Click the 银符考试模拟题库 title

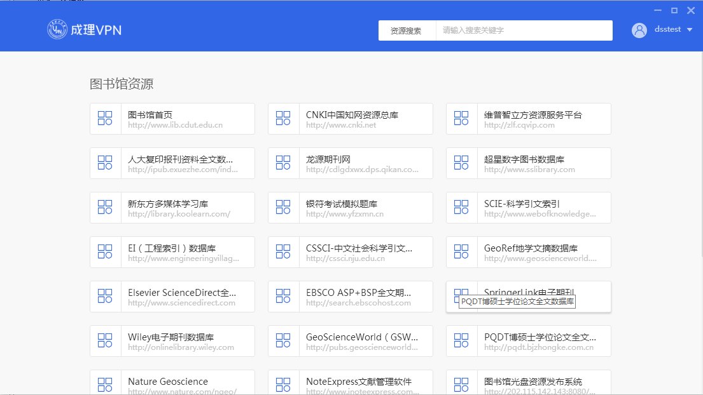tap(342, 204)
